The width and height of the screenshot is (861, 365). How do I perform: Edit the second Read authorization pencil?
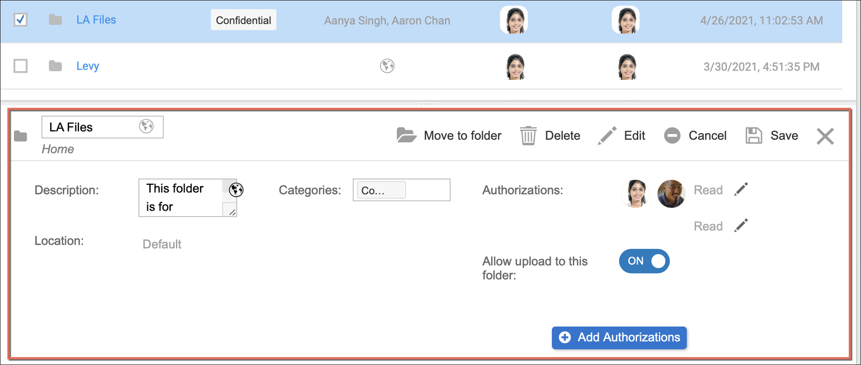pyautogui.click(x=741, y=226)
